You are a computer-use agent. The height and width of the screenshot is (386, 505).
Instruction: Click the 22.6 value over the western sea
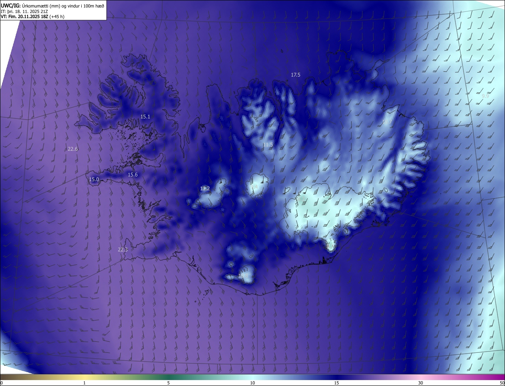(73, 149)
